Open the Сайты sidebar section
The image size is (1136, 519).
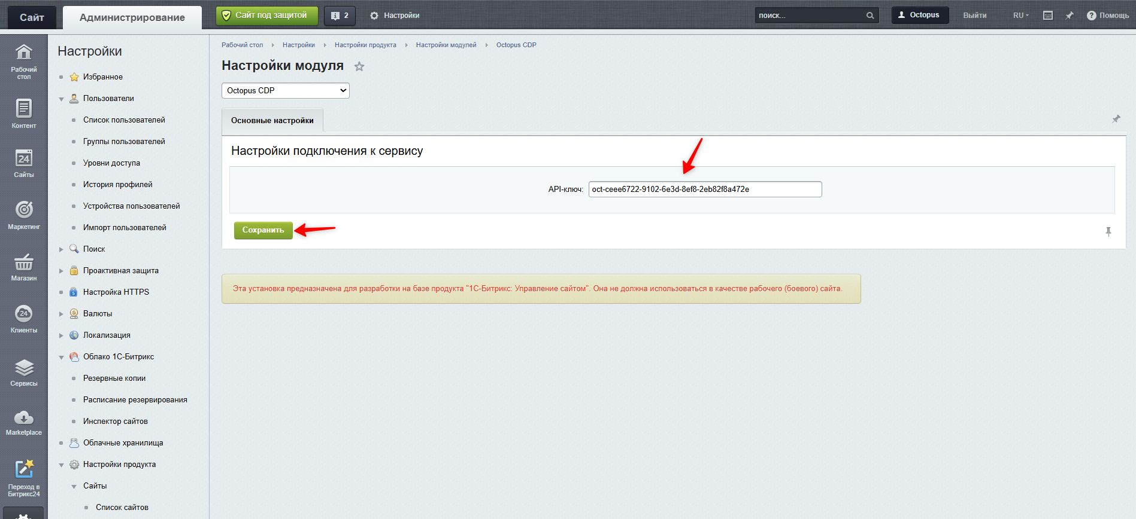[23, 163]
